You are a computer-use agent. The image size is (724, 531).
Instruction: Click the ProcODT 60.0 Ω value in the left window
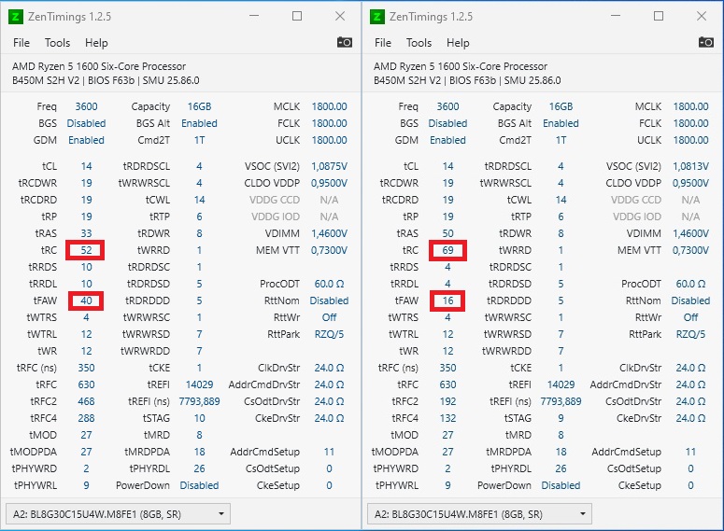[329, 284]
